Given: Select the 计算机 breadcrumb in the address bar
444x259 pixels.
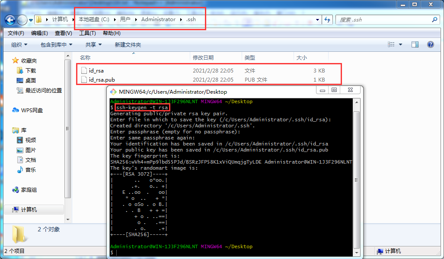Looking at the screenshot, I should pos(60,19).
